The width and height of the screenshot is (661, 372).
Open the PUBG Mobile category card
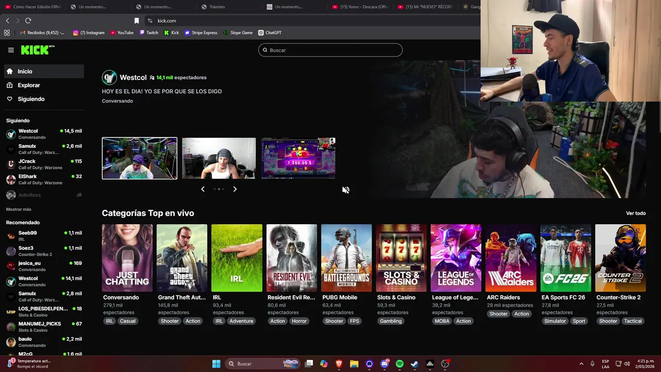346,258
